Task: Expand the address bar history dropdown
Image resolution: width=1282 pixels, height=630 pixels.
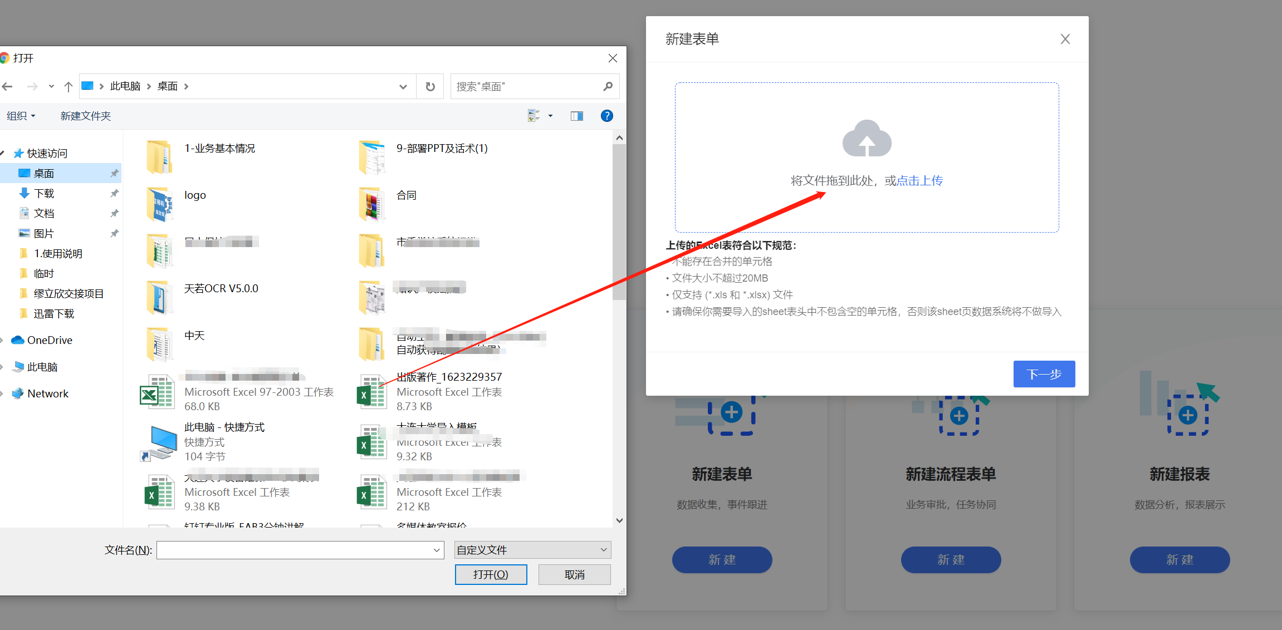Action: click(403, 87)
